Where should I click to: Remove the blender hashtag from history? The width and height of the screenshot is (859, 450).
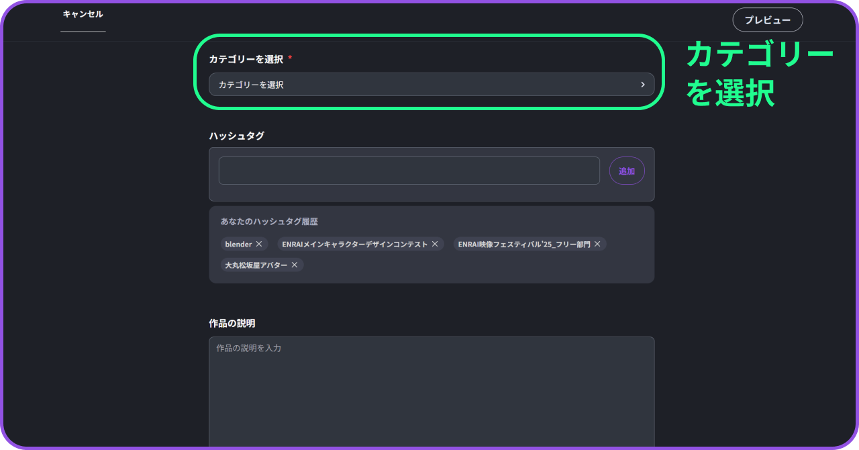pyautogui.click(x=259, y=244)
